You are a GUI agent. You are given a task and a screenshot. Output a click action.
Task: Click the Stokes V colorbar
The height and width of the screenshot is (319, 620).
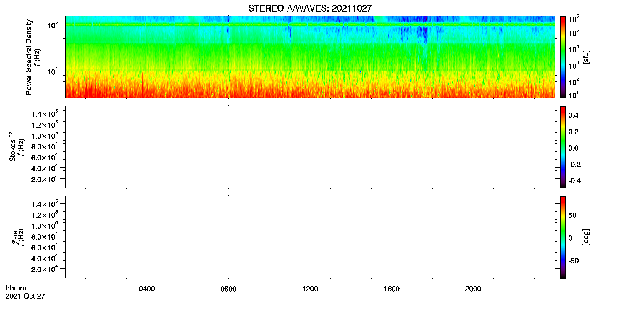coord(563,147)
